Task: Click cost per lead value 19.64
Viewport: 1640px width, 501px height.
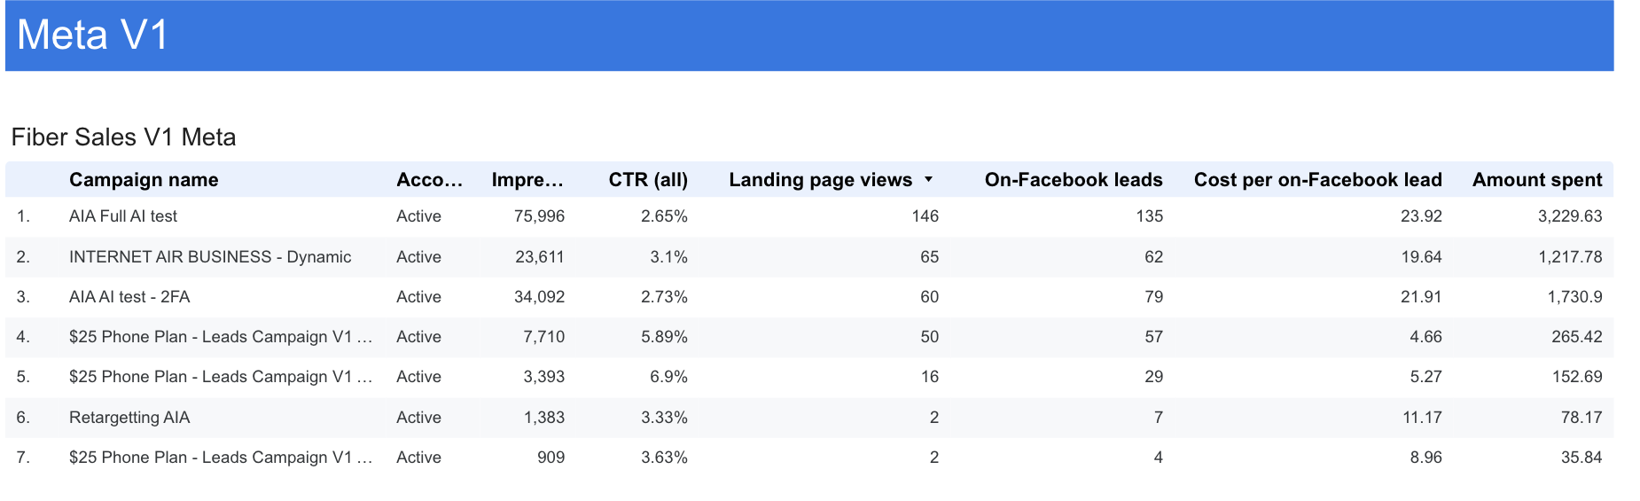Action: coord(1422,257)
